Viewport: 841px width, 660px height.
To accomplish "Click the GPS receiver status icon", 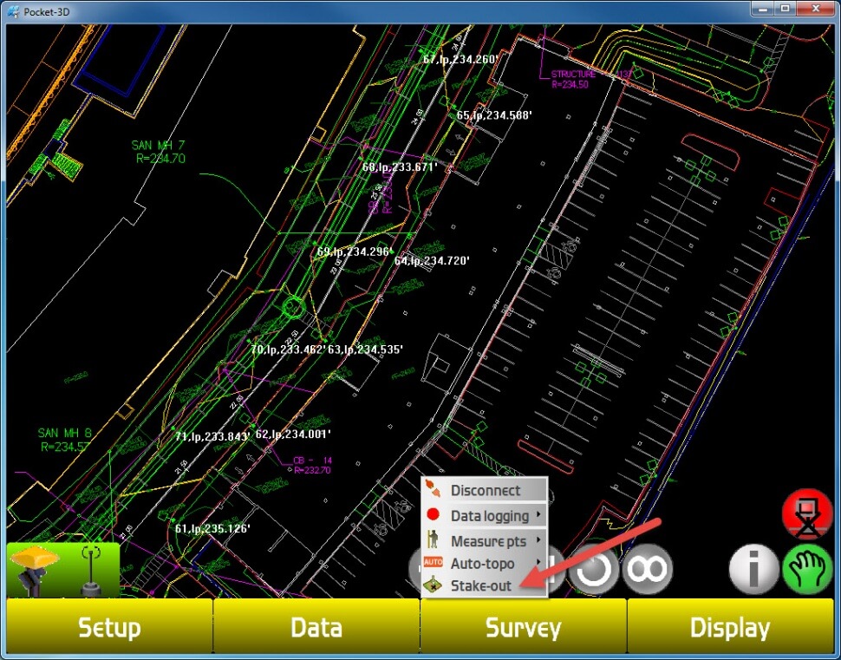I will point(33,570).
